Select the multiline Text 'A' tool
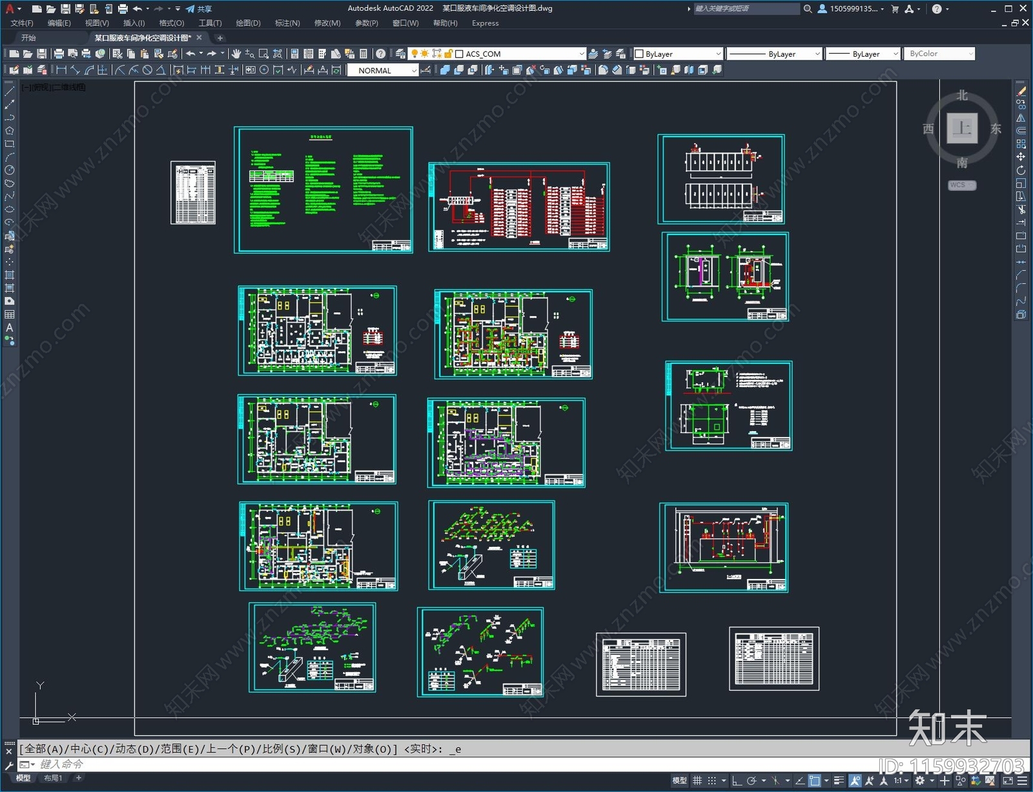This screenshot has height=792, width=1033. click(x=9, y=328)
